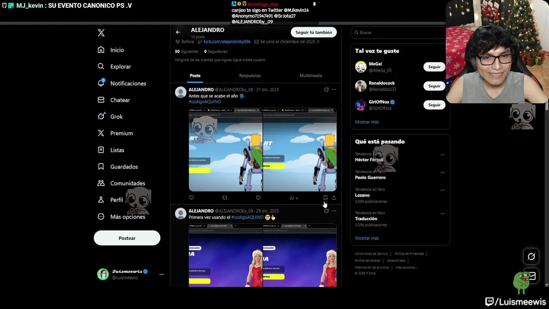The image size is (549, 309).
Task: Open kick.com/alejandroby09s link
Action: (227, 42)
